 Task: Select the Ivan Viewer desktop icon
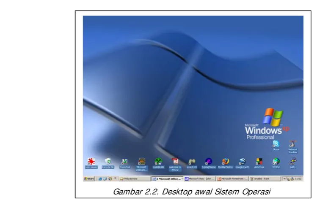coord(91,163)
